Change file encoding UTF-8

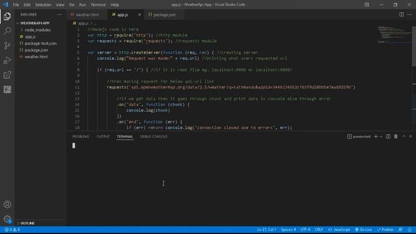pyautogui.click(x=305, y=229)
